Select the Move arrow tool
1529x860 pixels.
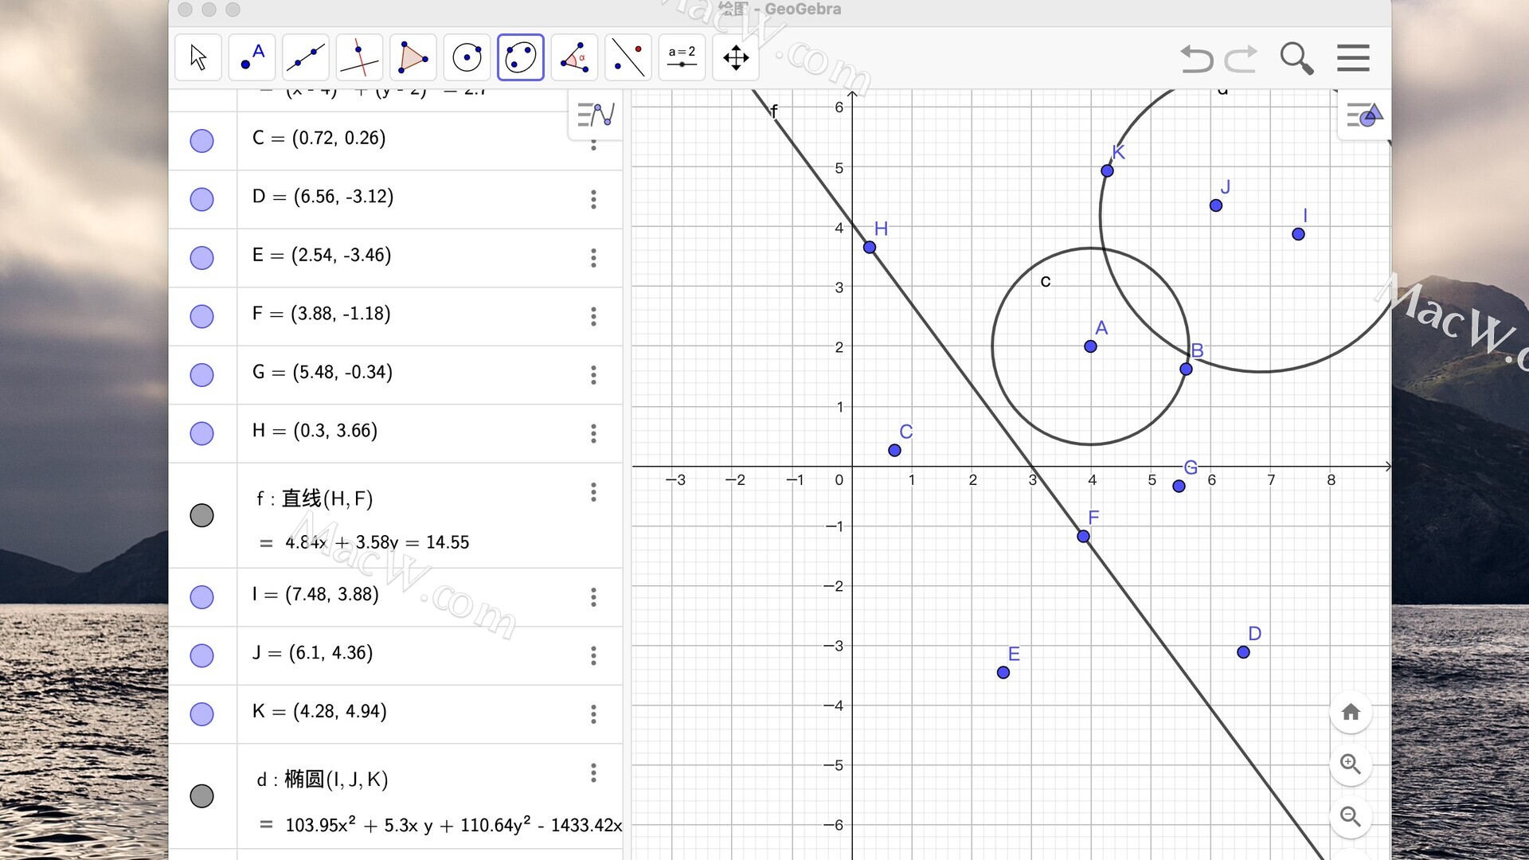(x=198, y=57)
